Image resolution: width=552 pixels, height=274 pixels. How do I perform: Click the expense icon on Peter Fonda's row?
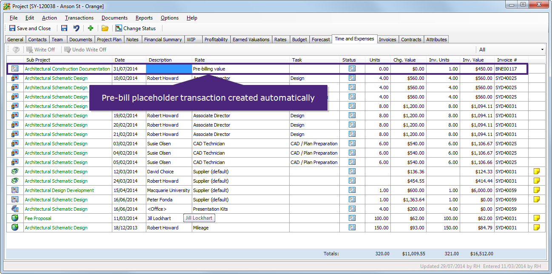point(15,199)
